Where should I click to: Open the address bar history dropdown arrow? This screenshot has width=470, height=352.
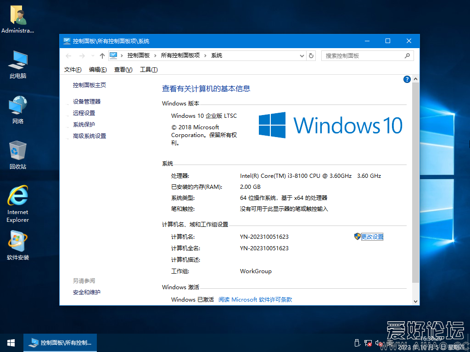coord(302,55)
